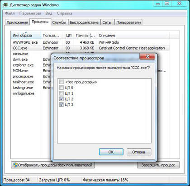Image resolution: width=190 pixels, height=186 pixels.
Task: Maximize the Диспетчер задач window
Action: (167, 4)
